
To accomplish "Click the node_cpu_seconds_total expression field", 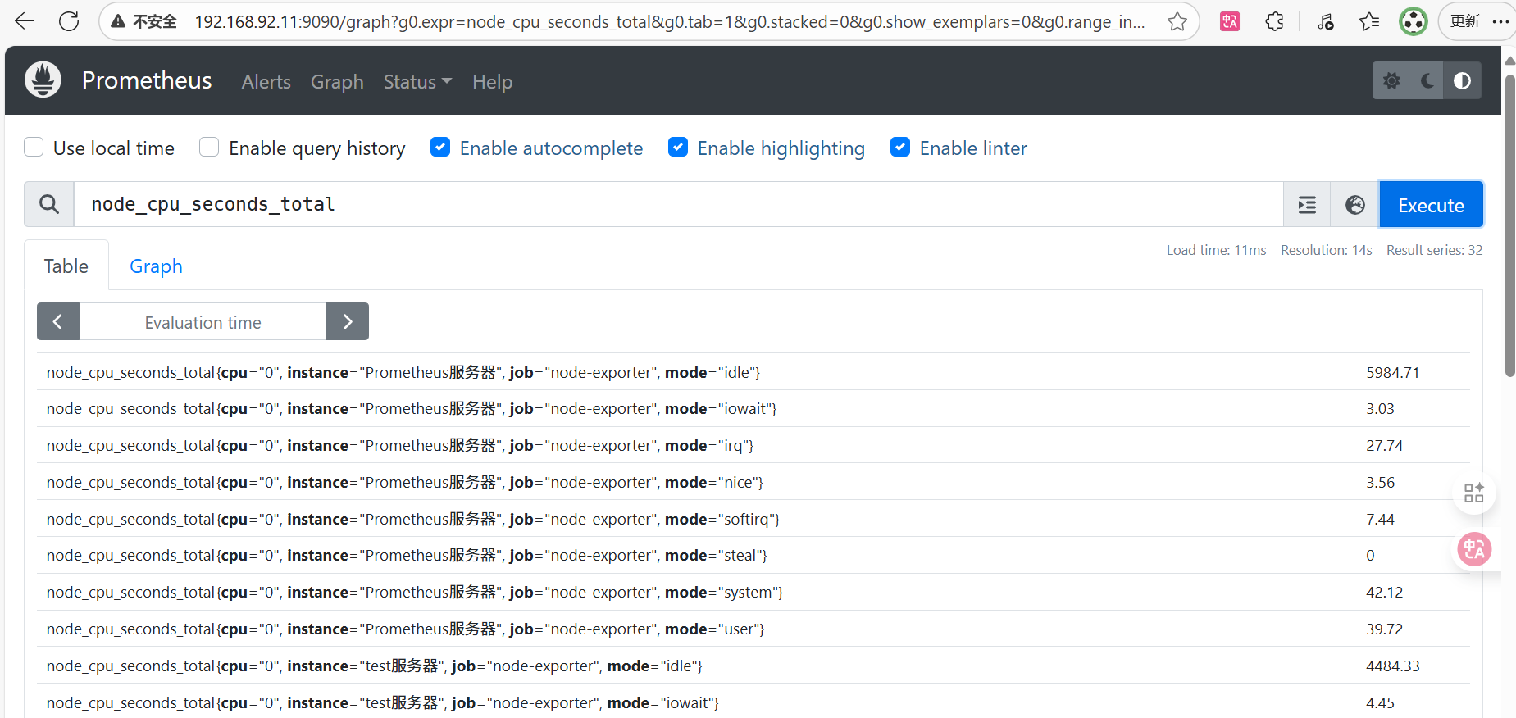I will tap(679, 204).
